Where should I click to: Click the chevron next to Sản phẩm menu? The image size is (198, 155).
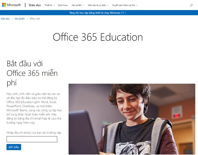pos(83,5)
